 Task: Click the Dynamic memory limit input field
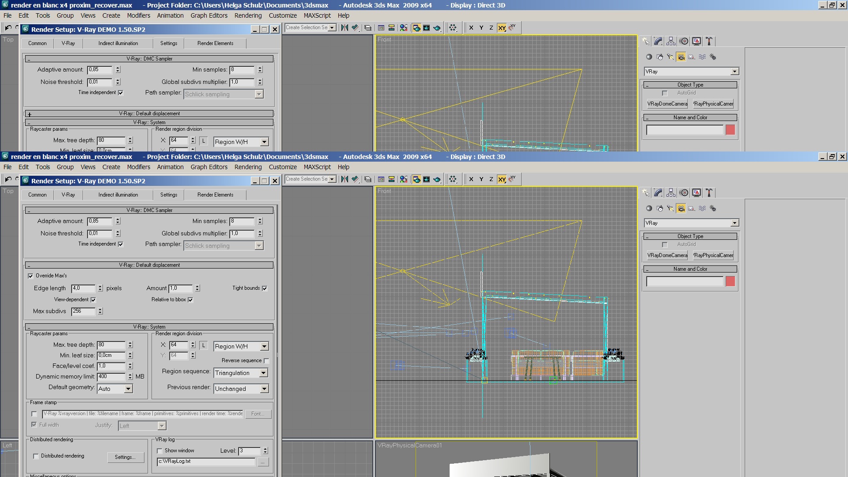click(111, 377)
